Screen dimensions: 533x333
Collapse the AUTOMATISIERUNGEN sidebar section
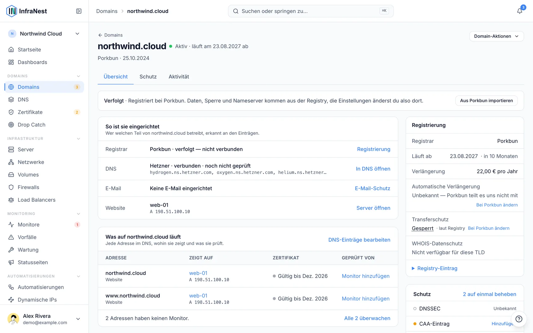[x=79, y=276]
